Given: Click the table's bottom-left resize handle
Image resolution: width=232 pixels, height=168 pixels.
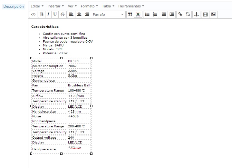Looking at the screenshot, I should (x=31, y=153).
